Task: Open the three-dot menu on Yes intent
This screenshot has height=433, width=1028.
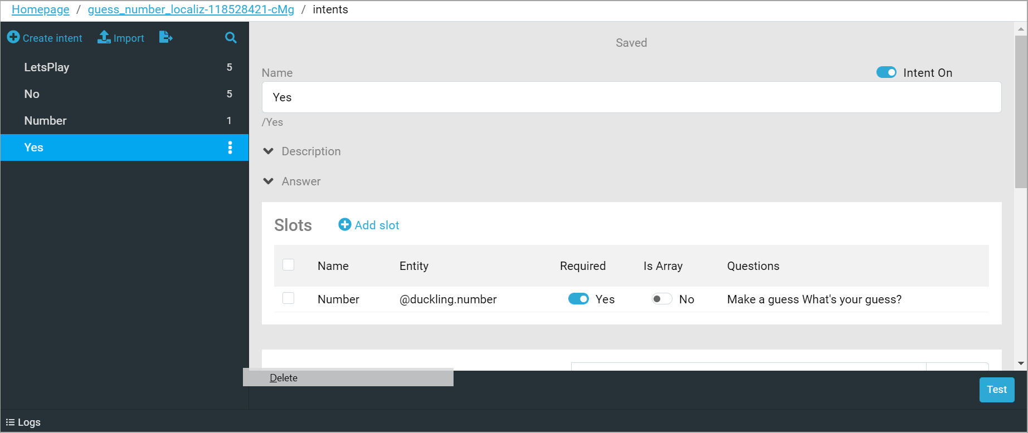Action: point(230,147)
